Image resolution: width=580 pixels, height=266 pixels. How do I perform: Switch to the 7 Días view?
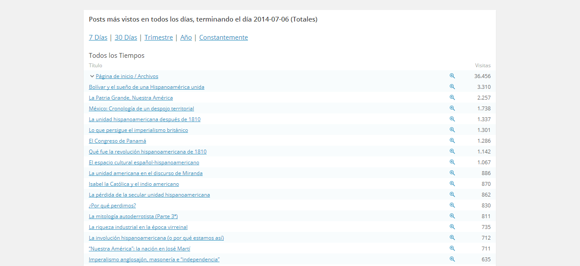(98, 38)
